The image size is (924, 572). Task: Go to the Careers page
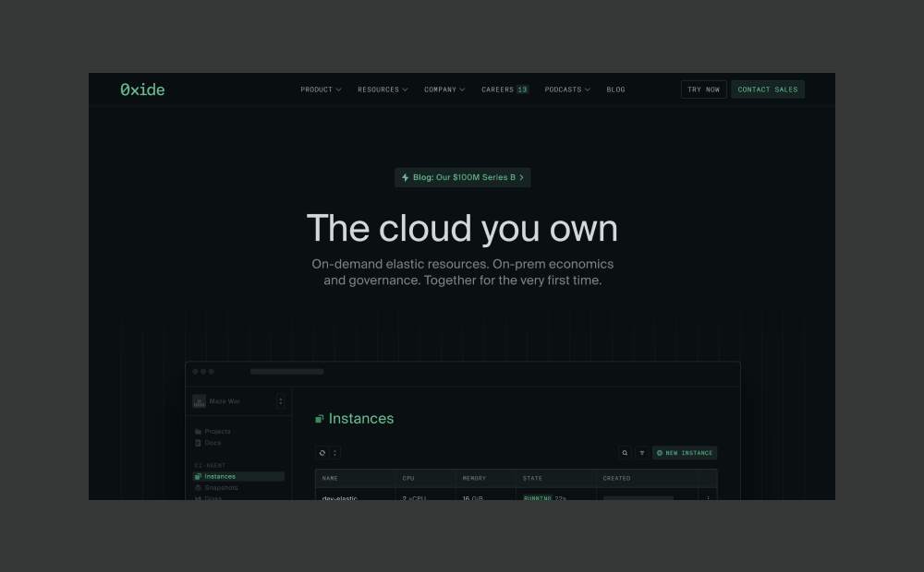497,89
